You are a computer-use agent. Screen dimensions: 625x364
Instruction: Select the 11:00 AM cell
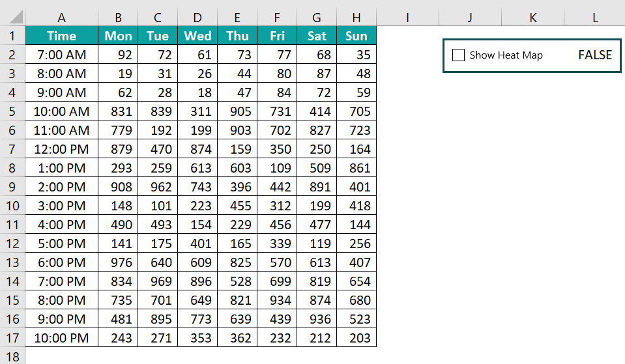61,130
